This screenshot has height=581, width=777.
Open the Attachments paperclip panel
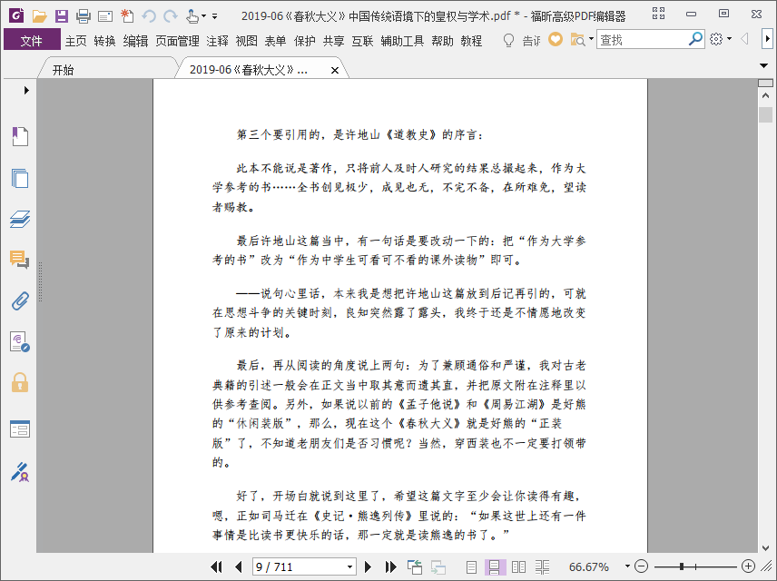coord(20,300)
